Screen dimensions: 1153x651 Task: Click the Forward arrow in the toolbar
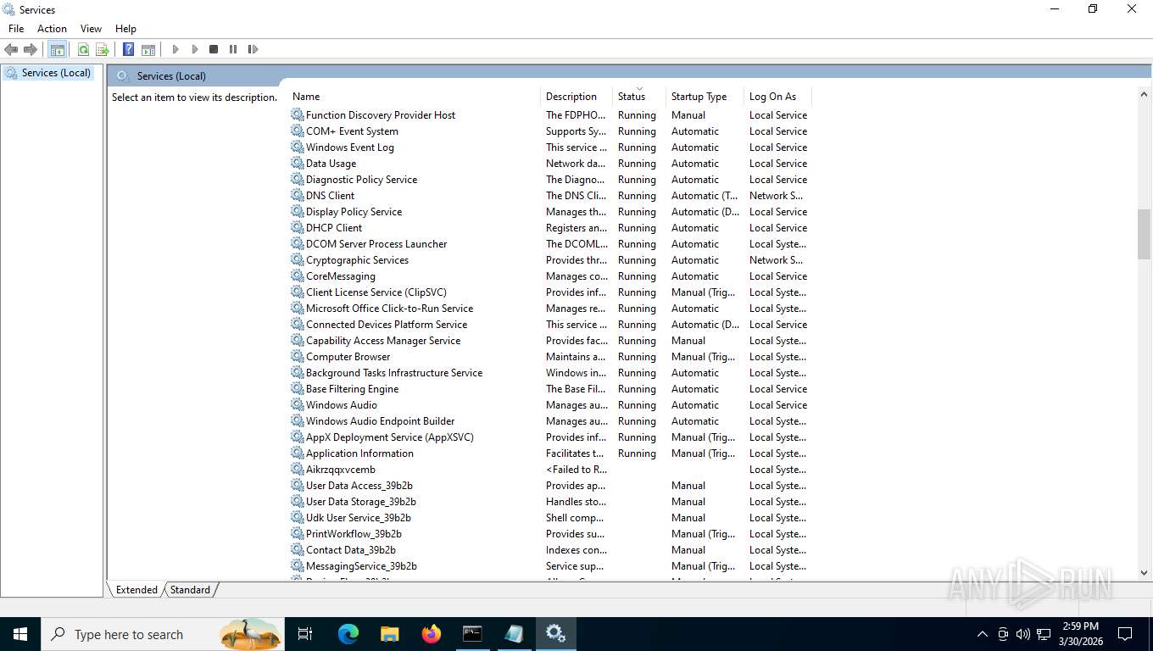point(31,49)
